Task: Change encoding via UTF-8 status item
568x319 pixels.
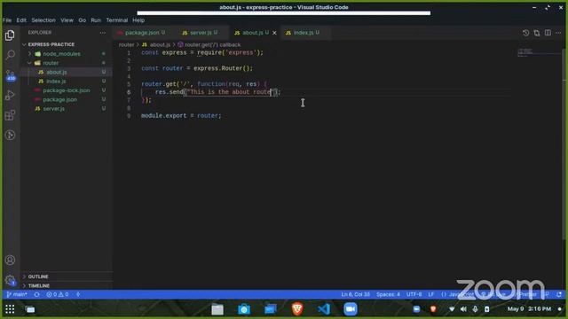Action: [414, 294]
